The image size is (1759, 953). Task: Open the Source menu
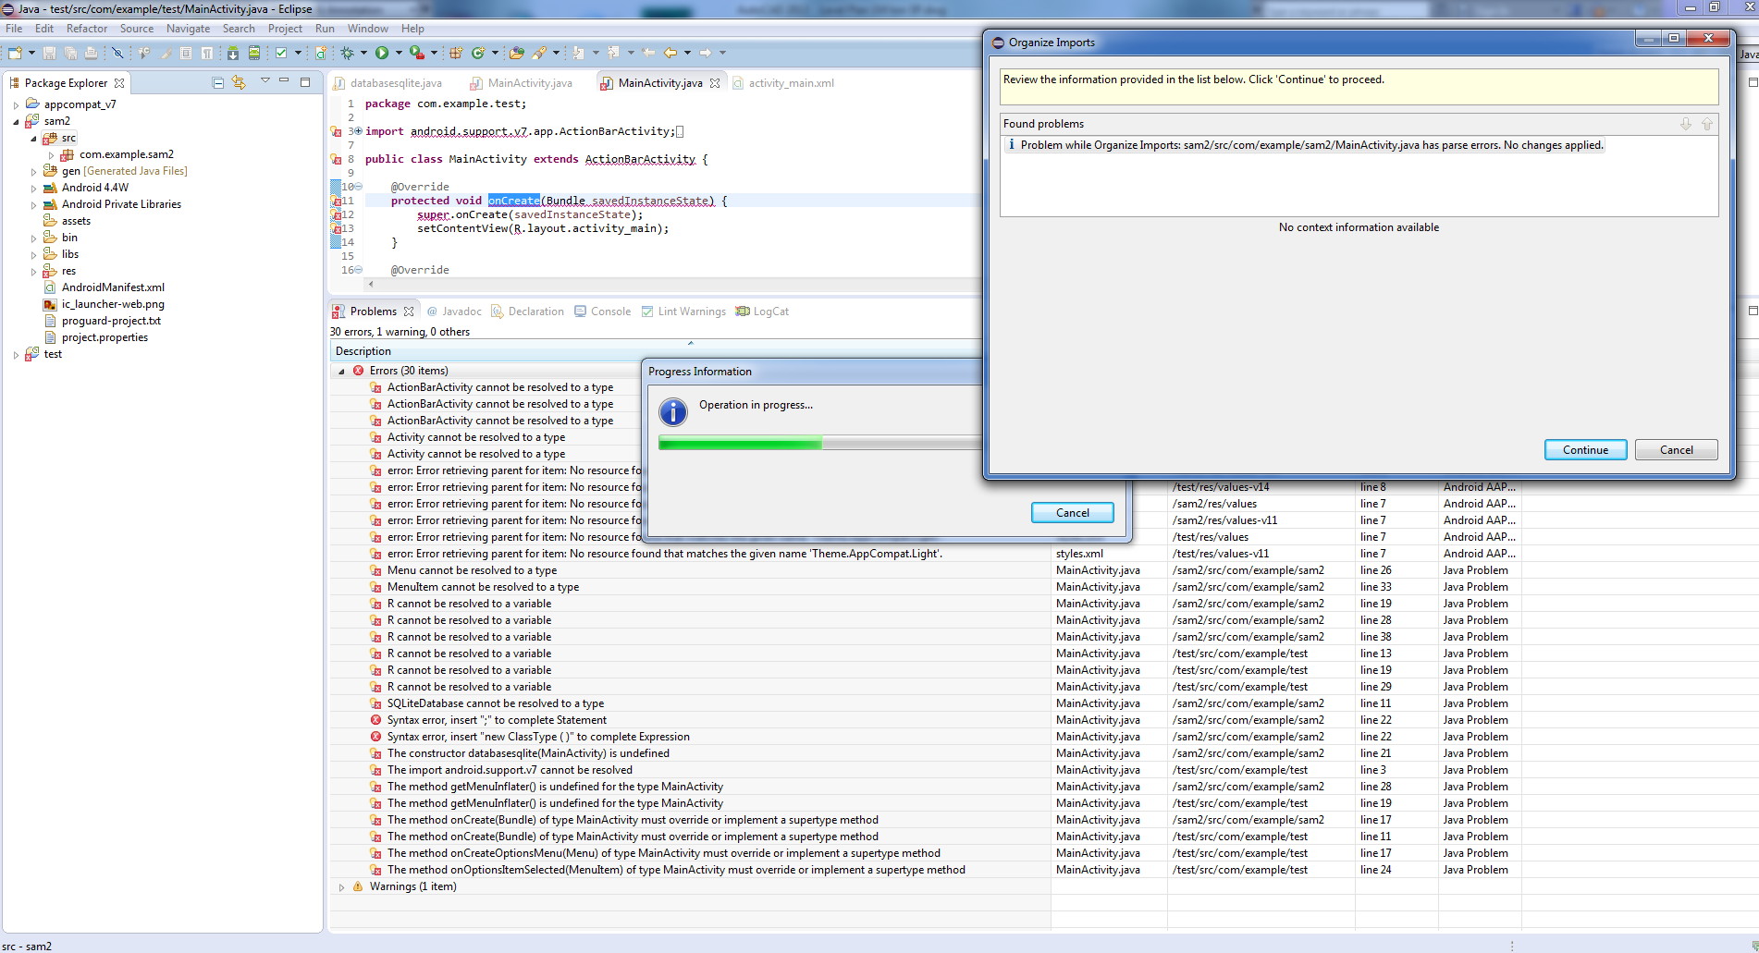pos(137,29)
